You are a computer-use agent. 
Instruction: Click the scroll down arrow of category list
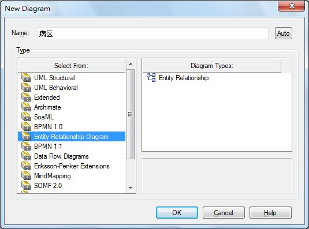[131, 187]
